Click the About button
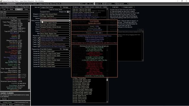189x106 pixels. click(x=11, y=105)
